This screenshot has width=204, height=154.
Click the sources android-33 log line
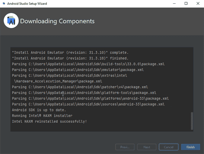(x=88, y=104)
